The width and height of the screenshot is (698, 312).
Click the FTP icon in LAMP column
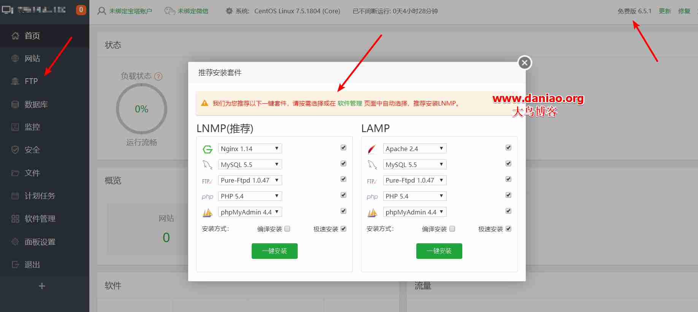[x=372, y=181]
